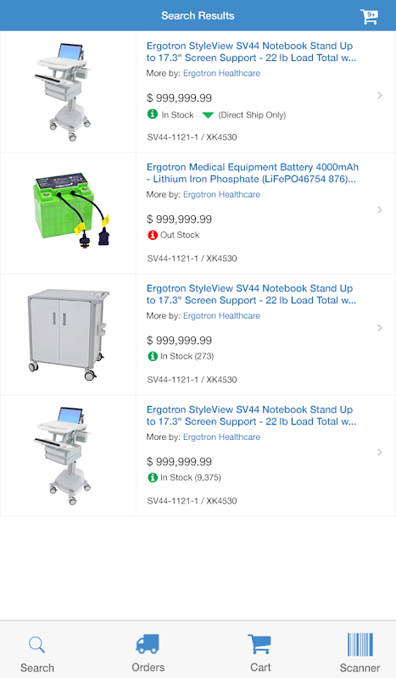
Task: Open Ergotron Healthcare link under the battery
Action: 221,195
